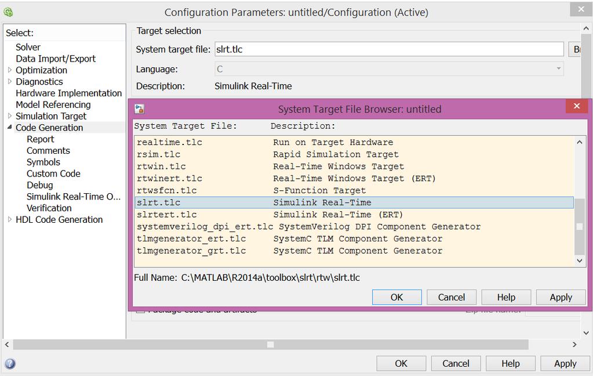Collapse the Code Generation tree node

pyautogui.click(x=10, y=127)
